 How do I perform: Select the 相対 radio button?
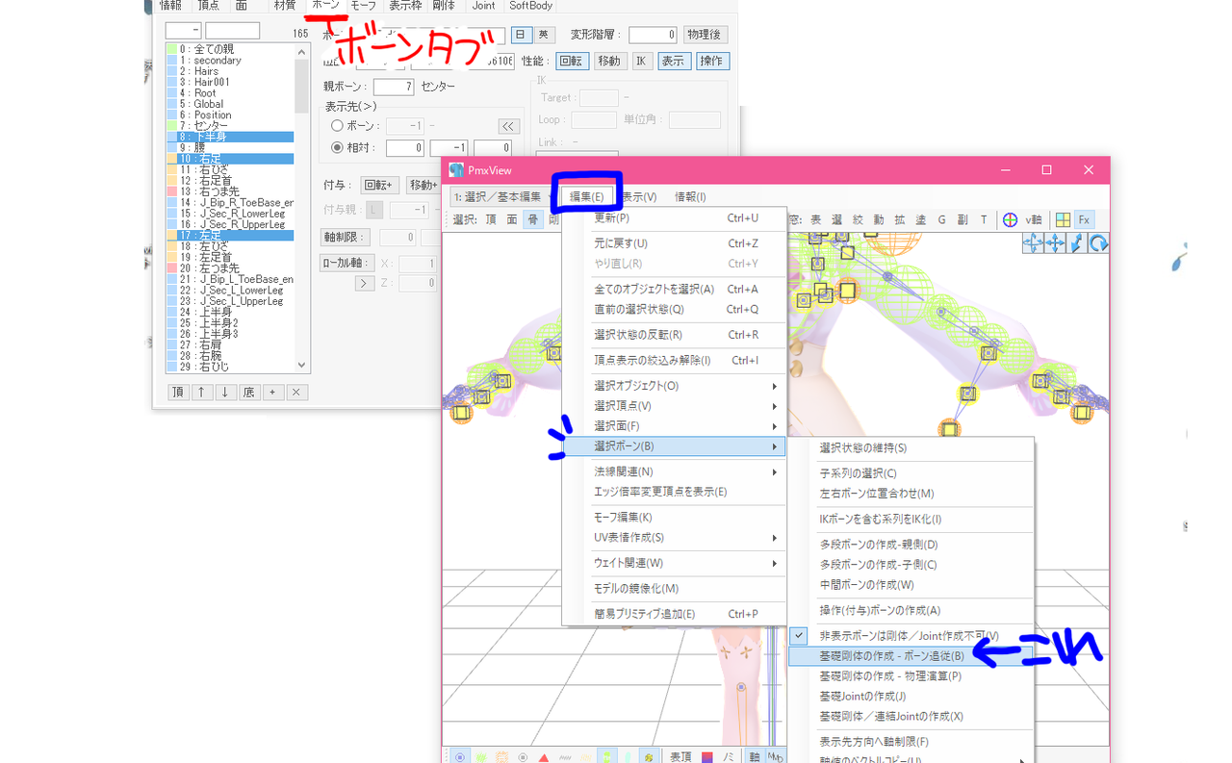pyautogui.click(x=337, y=147)
